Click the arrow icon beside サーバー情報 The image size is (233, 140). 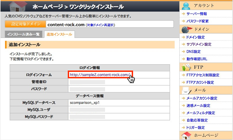pyautogui.click(x=183, y=14)
